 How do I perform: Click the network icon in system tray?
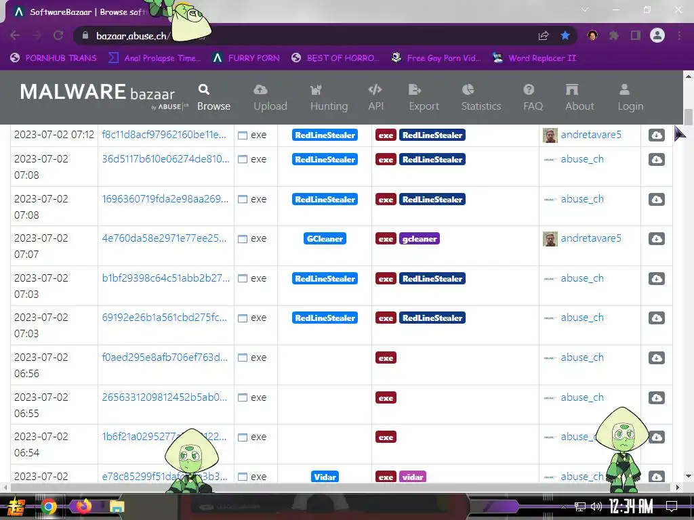click(x=579, y=506)
